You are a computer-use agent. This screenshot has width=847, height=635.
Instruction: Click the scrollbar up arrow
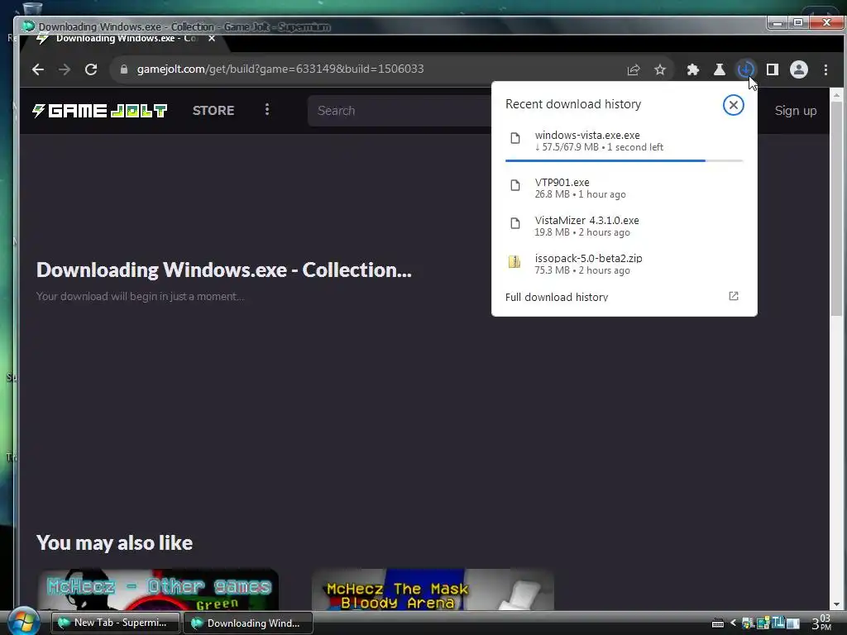tap(836, 95)
